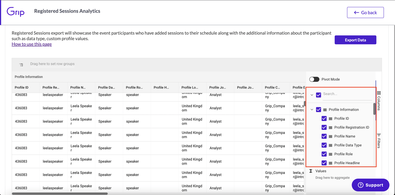Uncheck the Profile Headline checkbox
Viewport: 395px width, 195px height.
[x=324, y=163]
